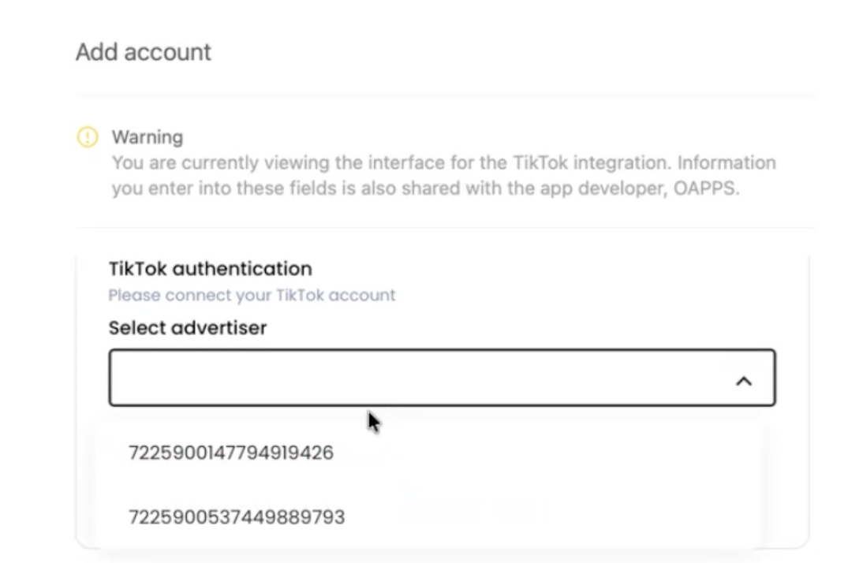Click the 'TikTok authentication' section heading
The height and width of the screenshot is (563, 863).
tap(211, 269)
